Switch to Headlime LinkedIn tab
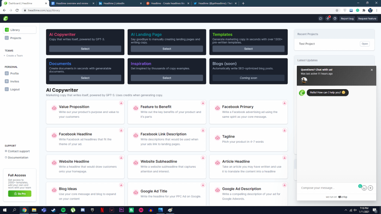 (x=120, y=3)
